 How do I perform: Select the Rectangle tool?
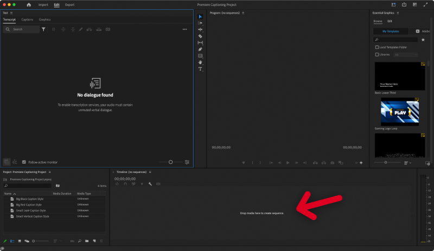pyautogui.click(x=200, y=56)
